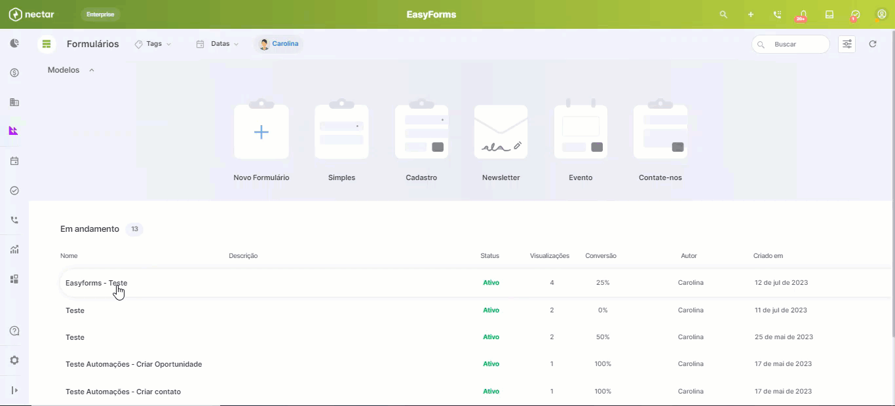Open the settings gear in sidebar
The image size is (895, 406).
14,360
